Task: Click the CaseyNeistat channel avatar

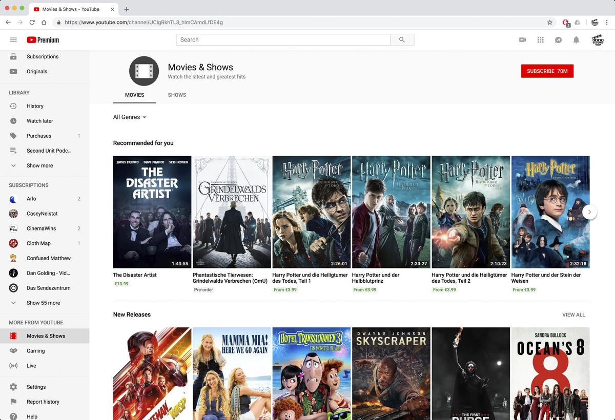Action: (13, 214)
